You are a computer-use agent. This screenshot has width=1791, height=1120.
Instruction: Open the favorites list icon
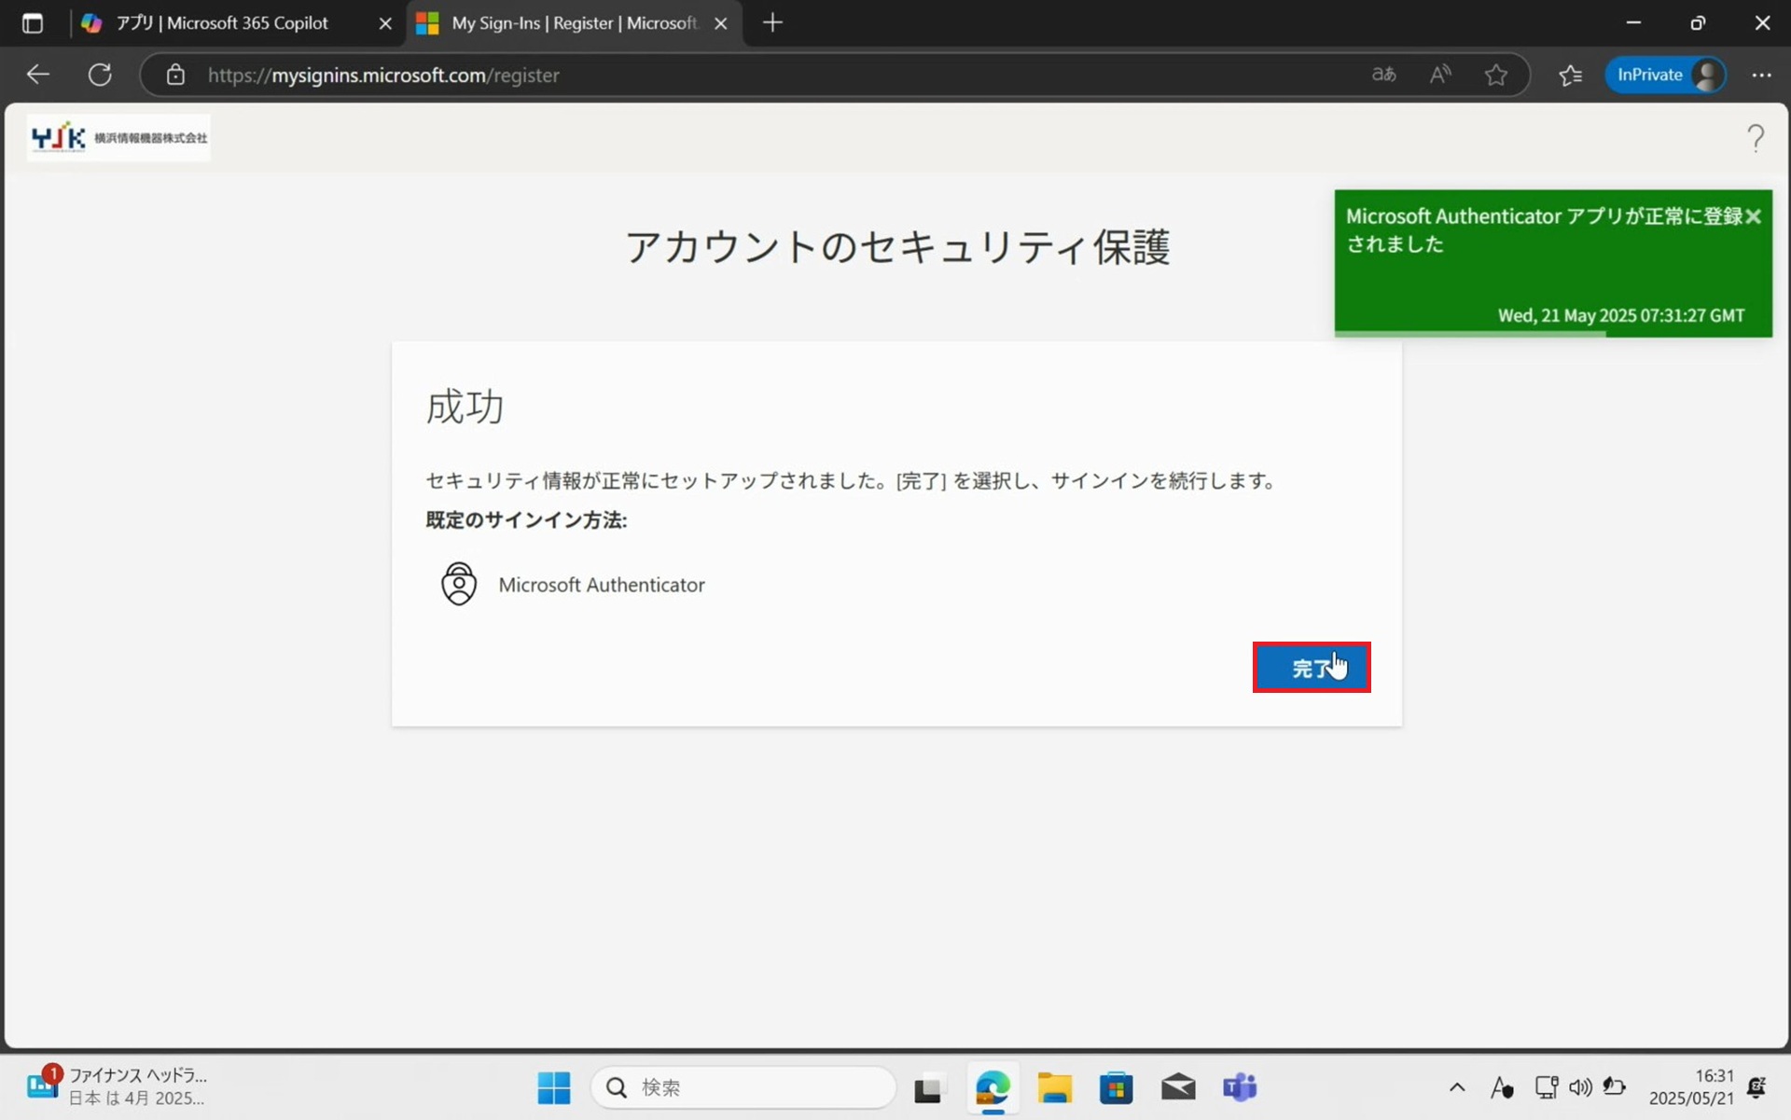point(1571,75)
